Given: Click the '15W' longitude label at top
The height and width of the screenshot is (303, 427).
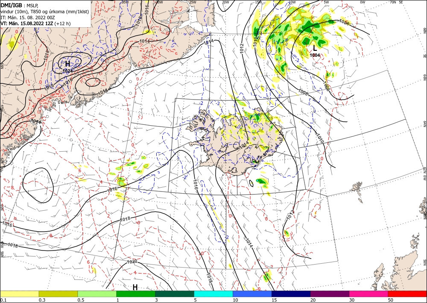Looking at the screenshot, I should point(258,2).
